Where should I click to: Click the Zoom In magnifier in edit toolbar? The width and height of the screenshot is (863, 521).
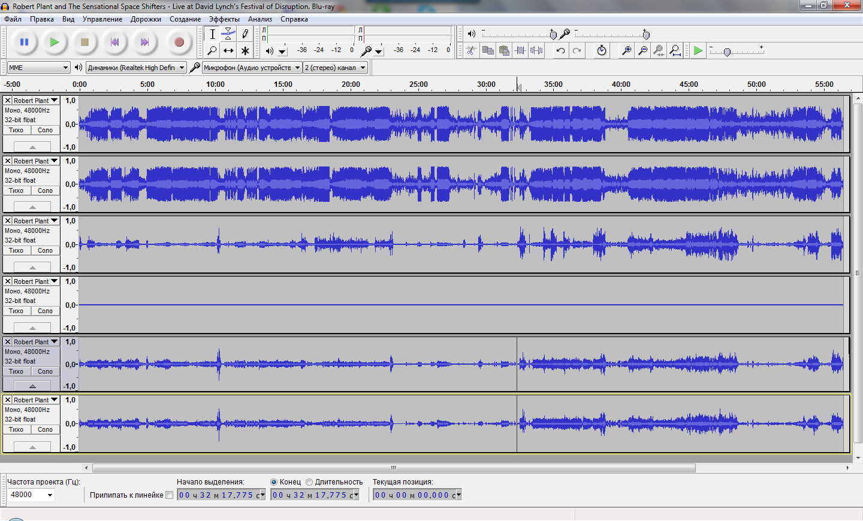click(626, 51)
